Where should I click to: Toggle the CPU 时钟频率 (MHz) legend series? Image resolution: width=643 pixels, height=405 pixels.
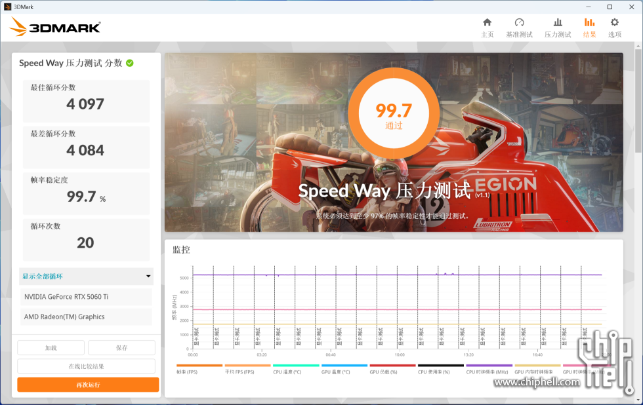coord(489,369)
